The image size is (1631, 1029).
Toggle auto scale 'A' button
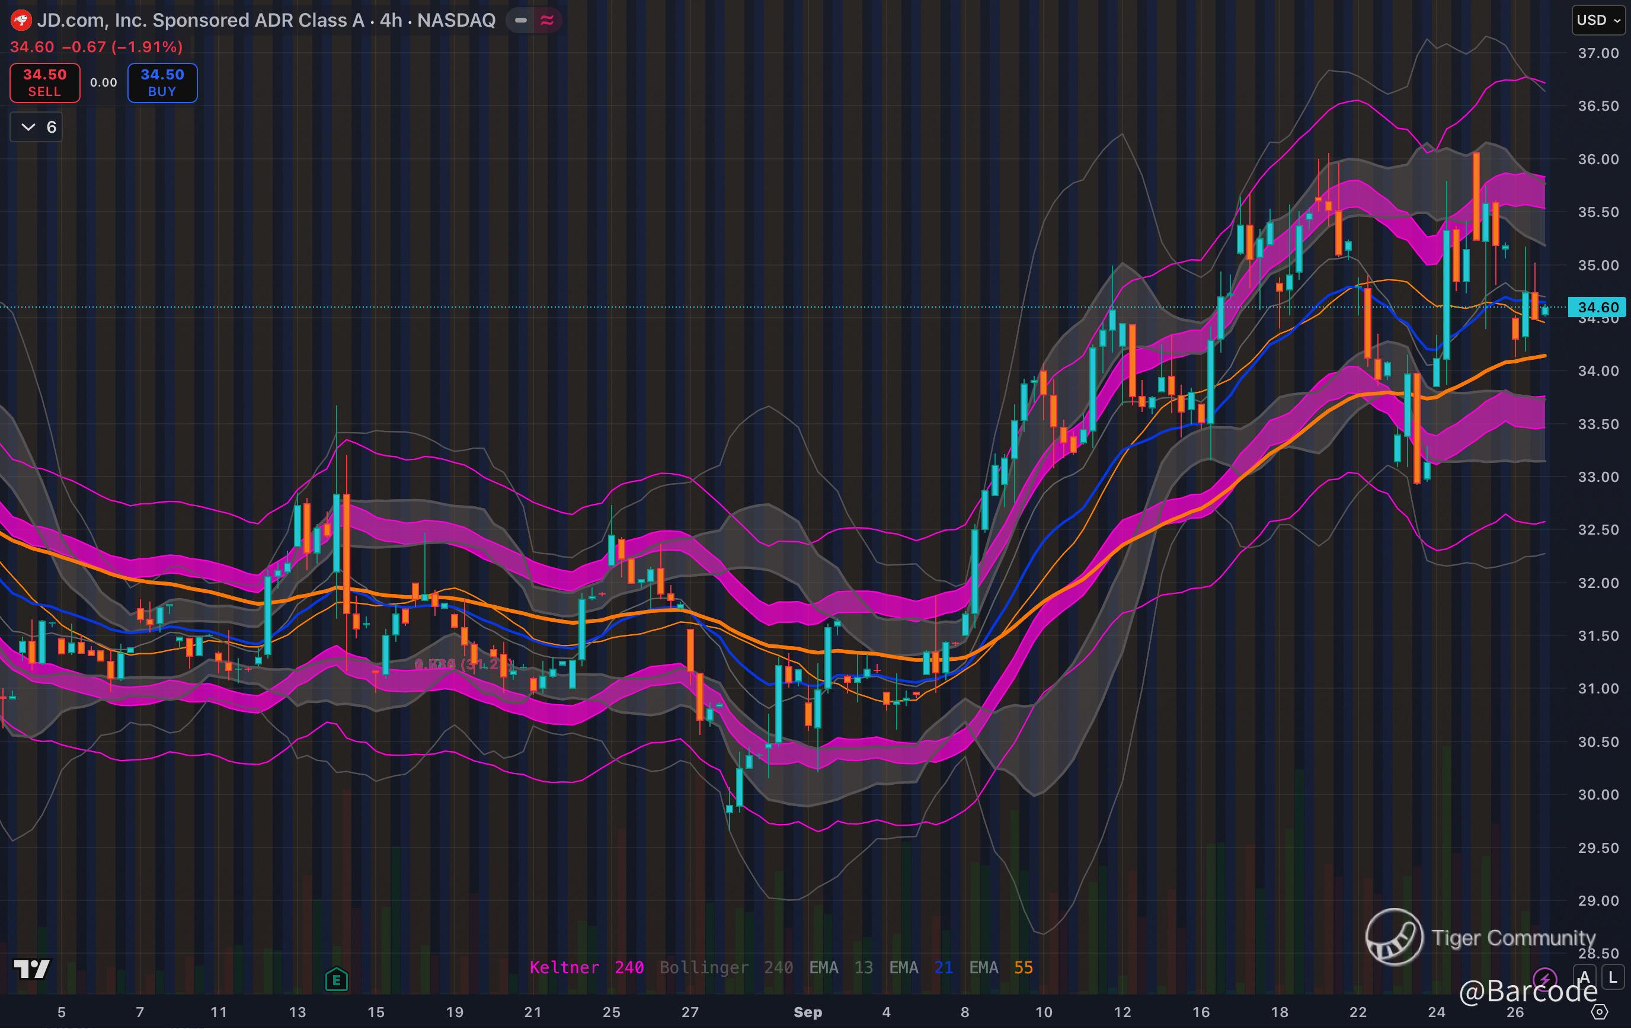(1584, 977)
